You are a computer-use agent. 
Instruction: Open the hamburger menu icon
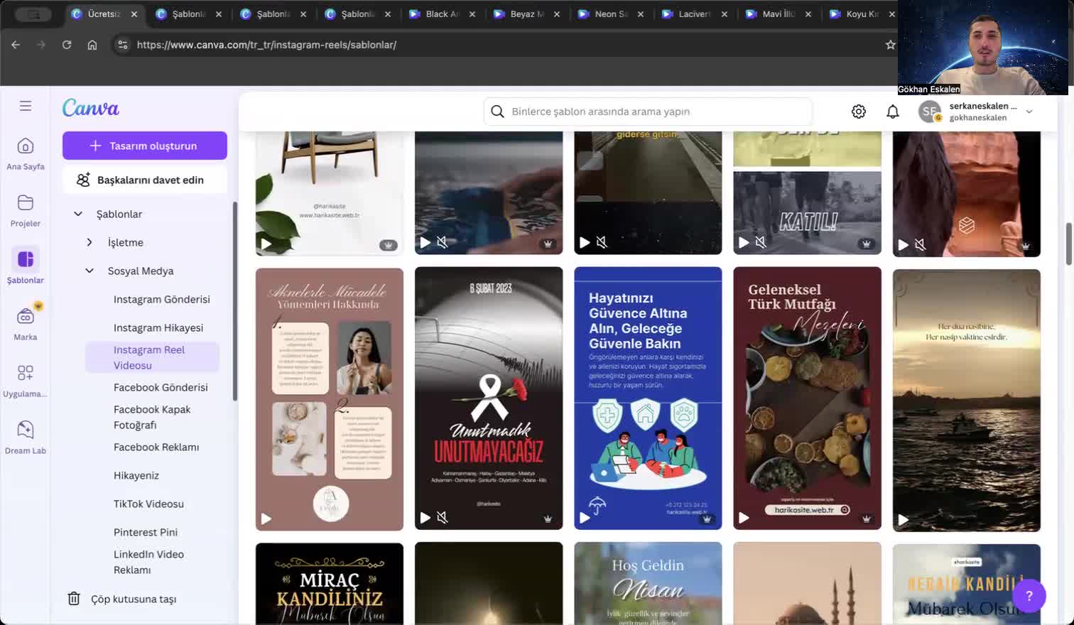click(26, 106)
